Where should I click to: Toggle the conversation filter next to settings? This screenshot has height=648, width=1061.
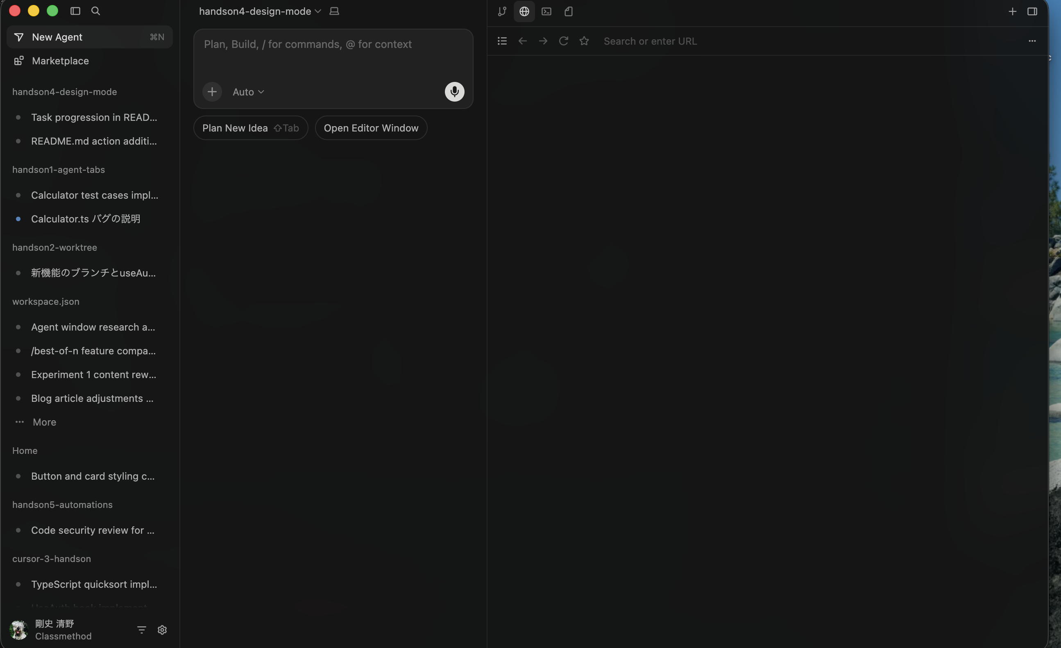point(141,630)
